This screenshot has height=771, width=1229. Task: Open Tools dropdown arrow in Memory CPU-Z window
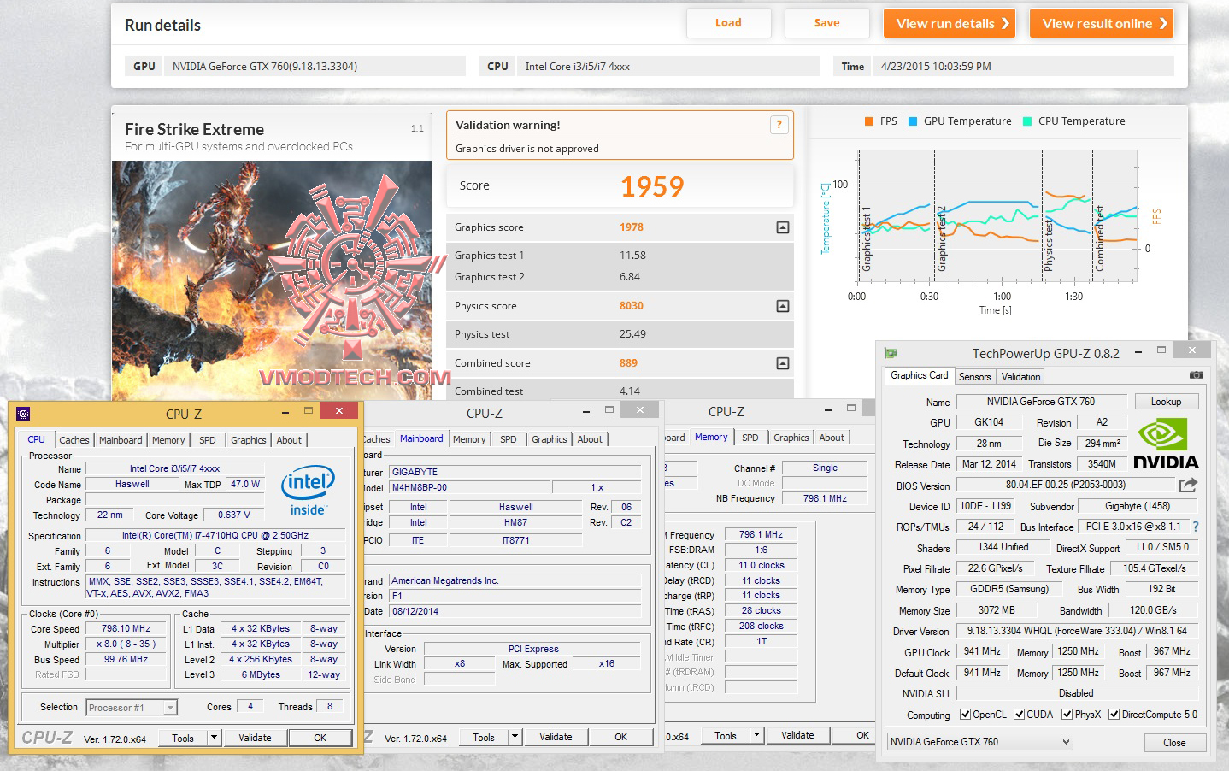(x=756, y=735)
